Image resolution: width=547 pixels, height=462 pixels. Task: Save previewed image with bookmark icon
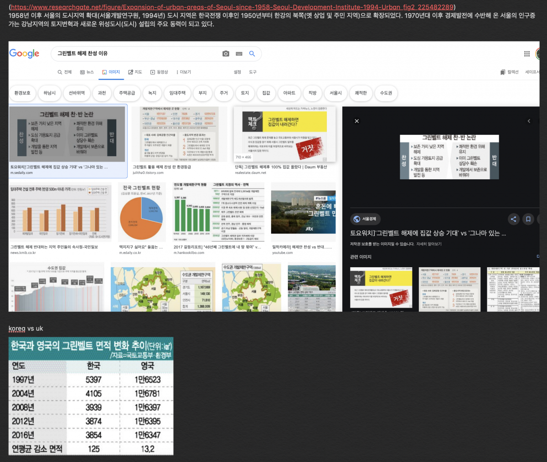tap(528, 219)
